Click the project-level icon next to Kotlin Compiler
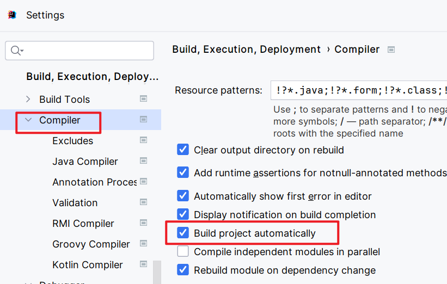This screenshot has height=284, width=447. click(x=144, y=264)
